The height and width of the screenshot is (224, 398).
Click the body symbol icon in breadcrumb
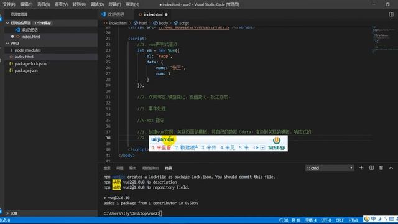[155, 23]
